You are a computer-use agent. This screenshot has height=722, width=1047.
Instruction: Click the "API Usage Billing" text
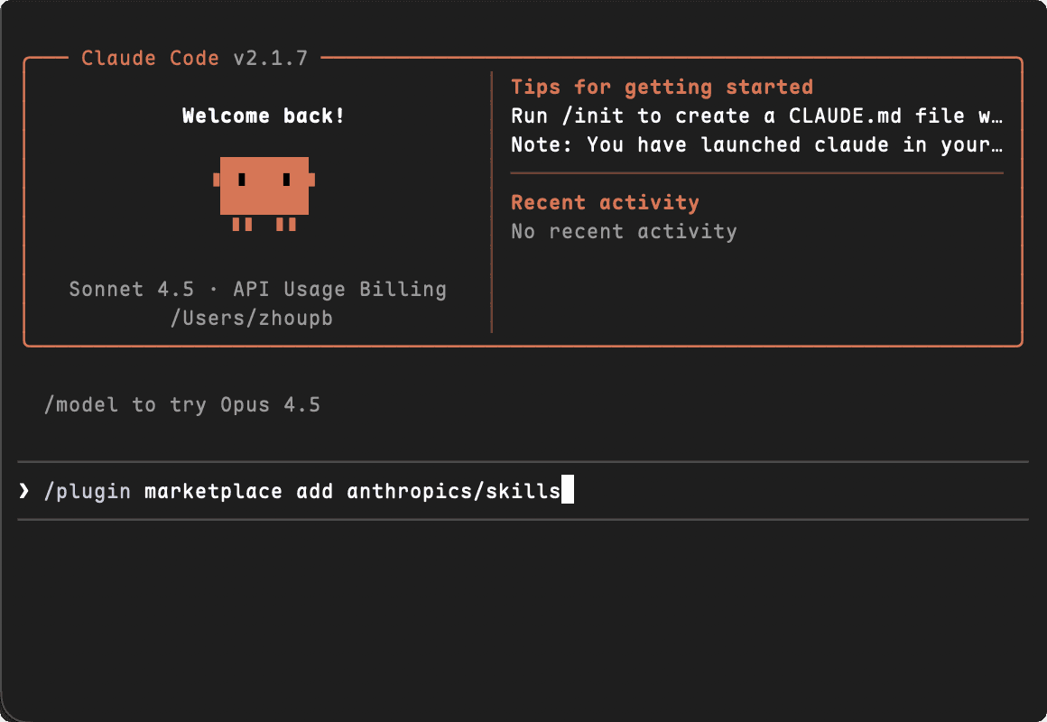point(339,290)
